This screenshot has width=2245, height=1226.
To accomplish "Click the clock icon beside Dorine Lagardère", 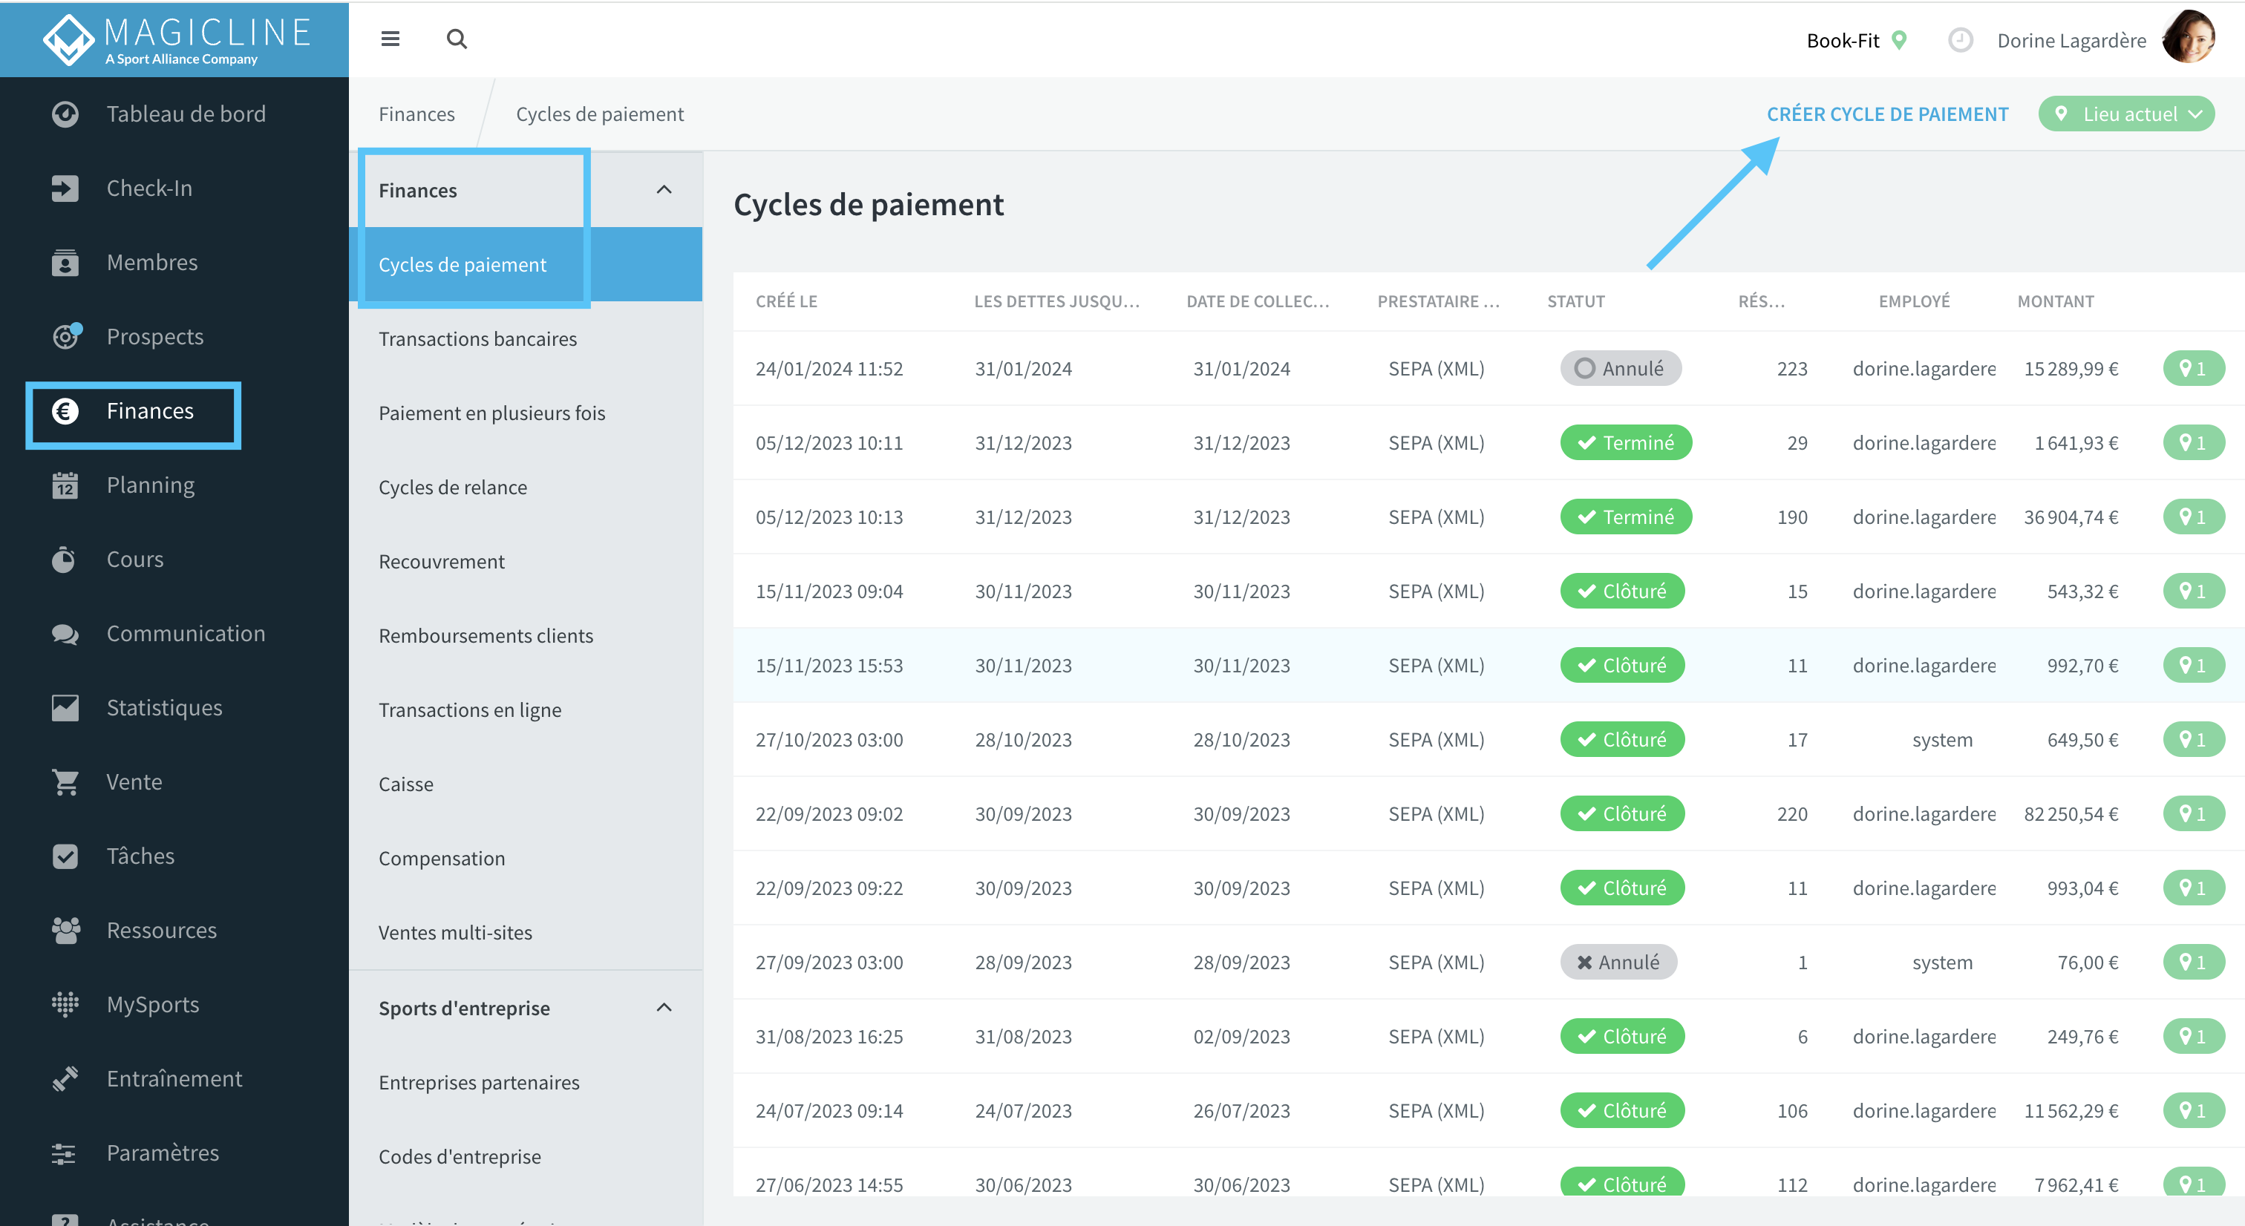I will [1960, 40].
